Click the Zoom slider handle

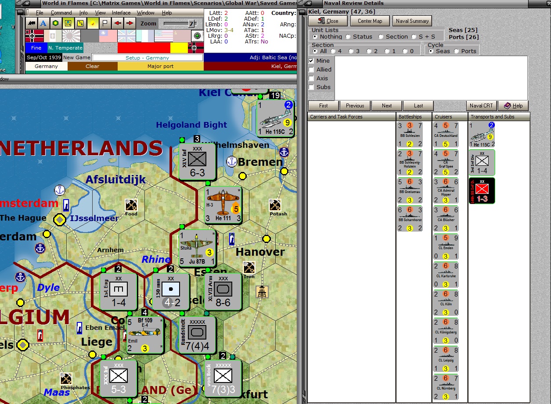coord(191,24)
